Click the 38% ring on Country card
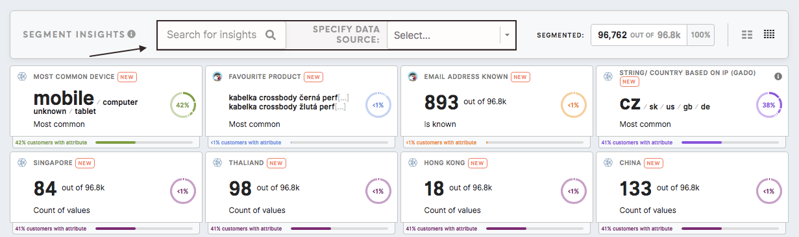The width and height of the screenshot is (799, 237). pyautogui.click(x=769, y=104)
